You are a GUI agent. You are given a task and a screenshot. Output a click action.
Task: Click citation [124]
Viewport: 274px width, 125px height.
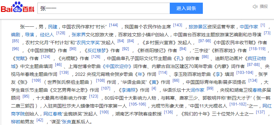(46, 57)
